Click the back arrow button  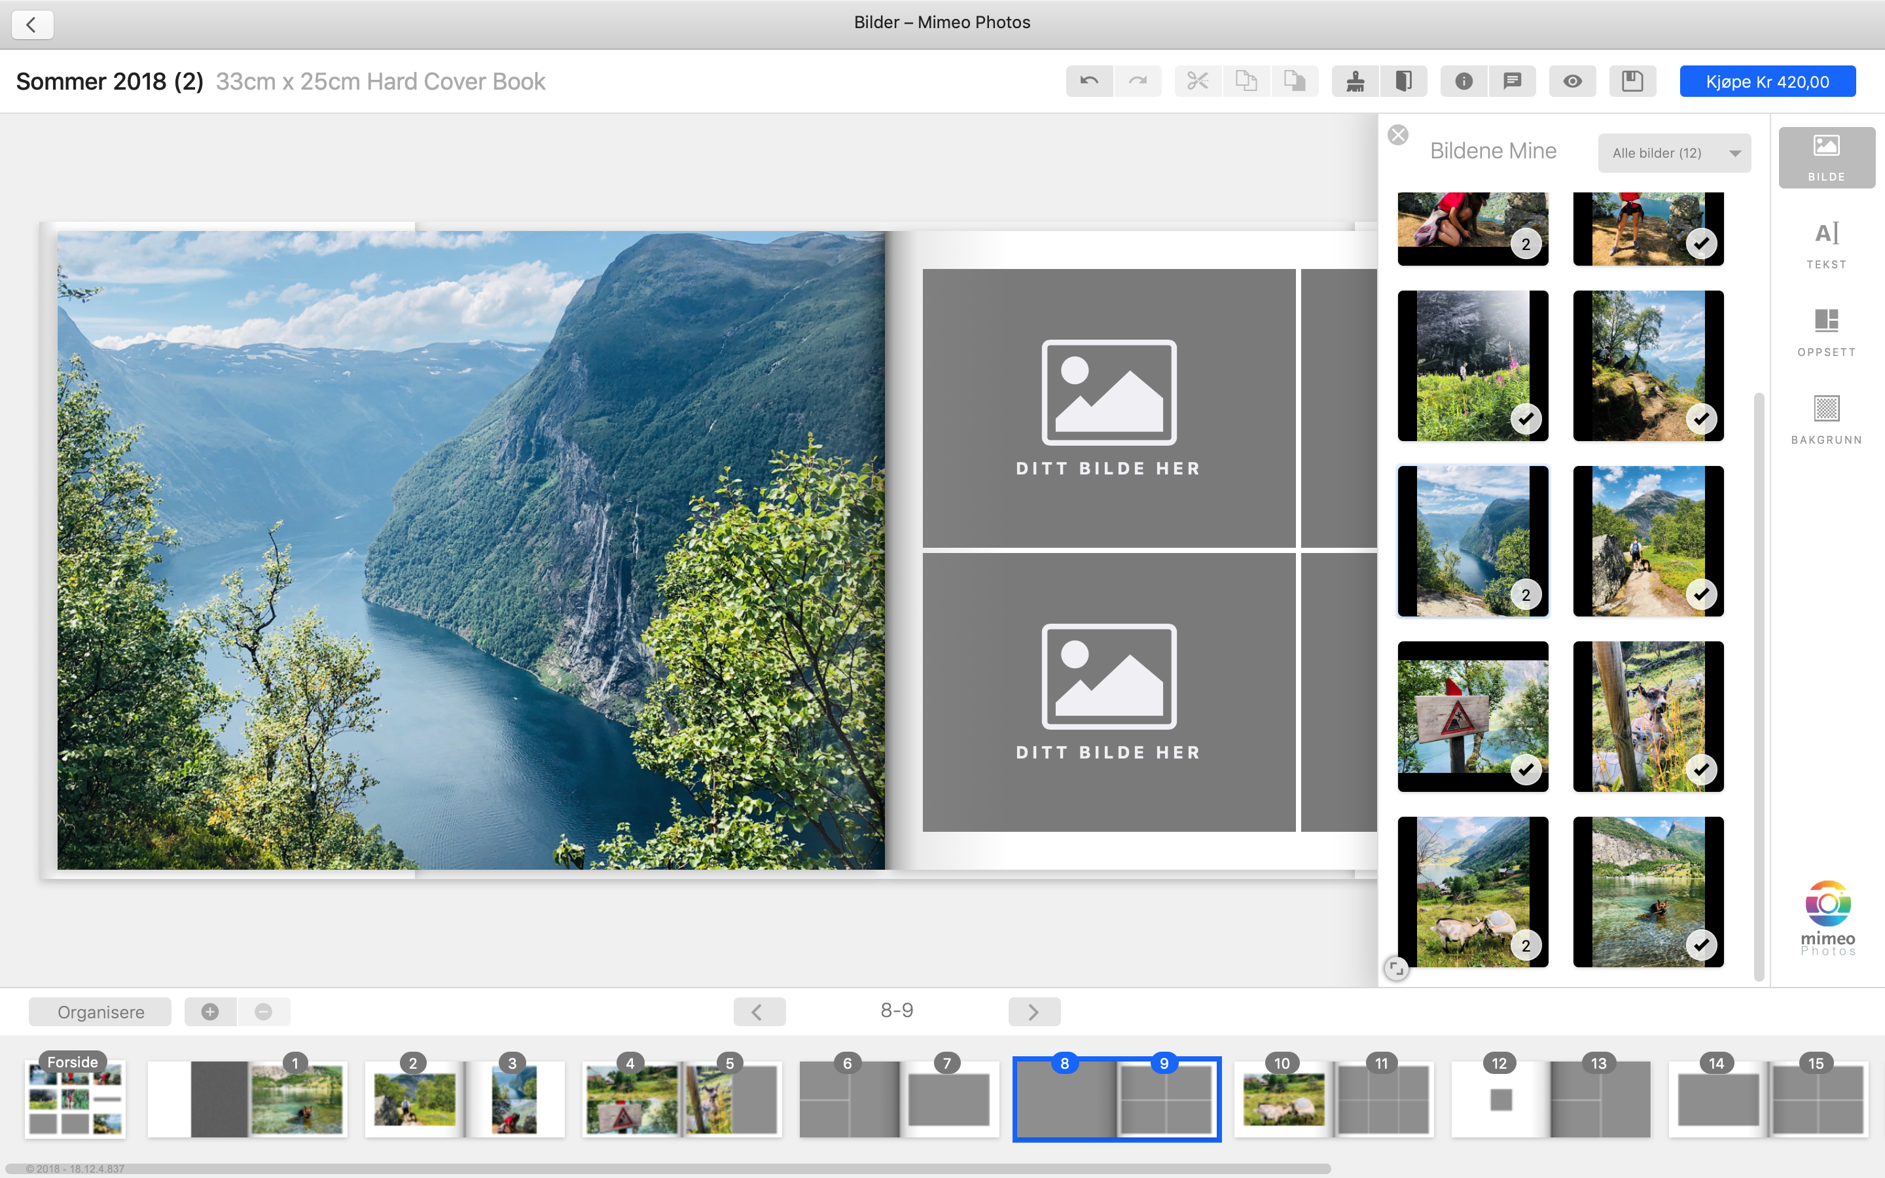32,24
